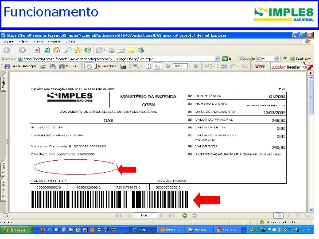The height and width of the screenshot is (239, 319).
Task: Select continuous page layout button
Action: click(x=288, y=216)
